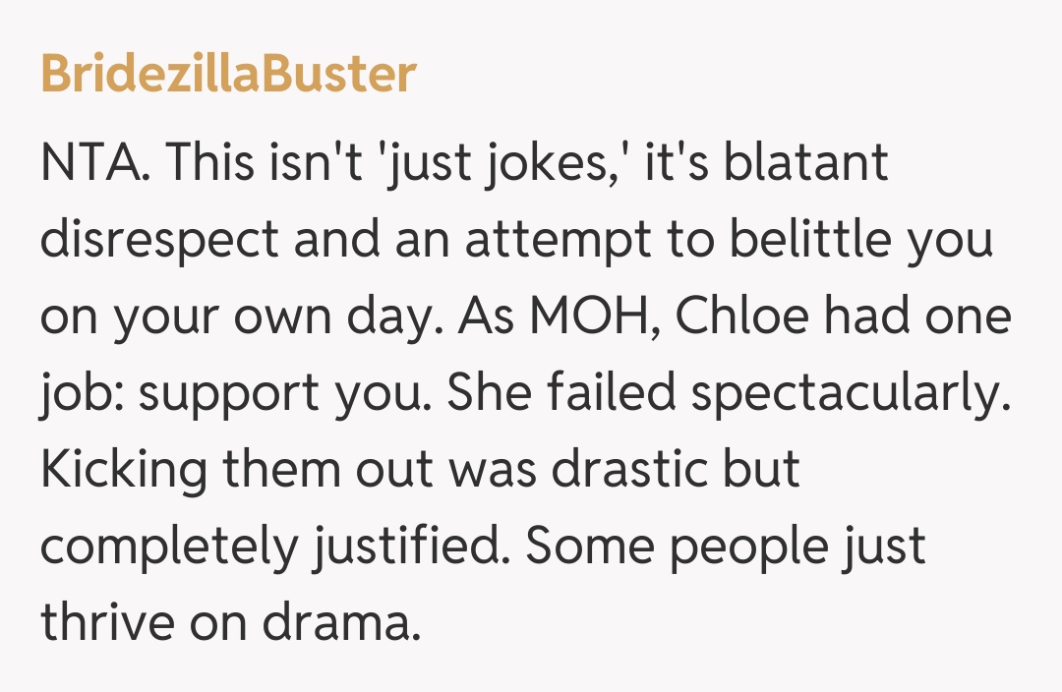Click the word 'blatant' in the comment
The height and width of the screenshot is (692, 1062).
[806, 162]
